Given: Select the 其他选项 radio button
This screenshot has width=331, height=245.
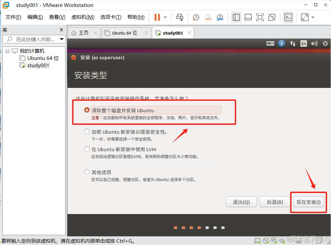Looking at the screenshot, I should pos(87,172).
